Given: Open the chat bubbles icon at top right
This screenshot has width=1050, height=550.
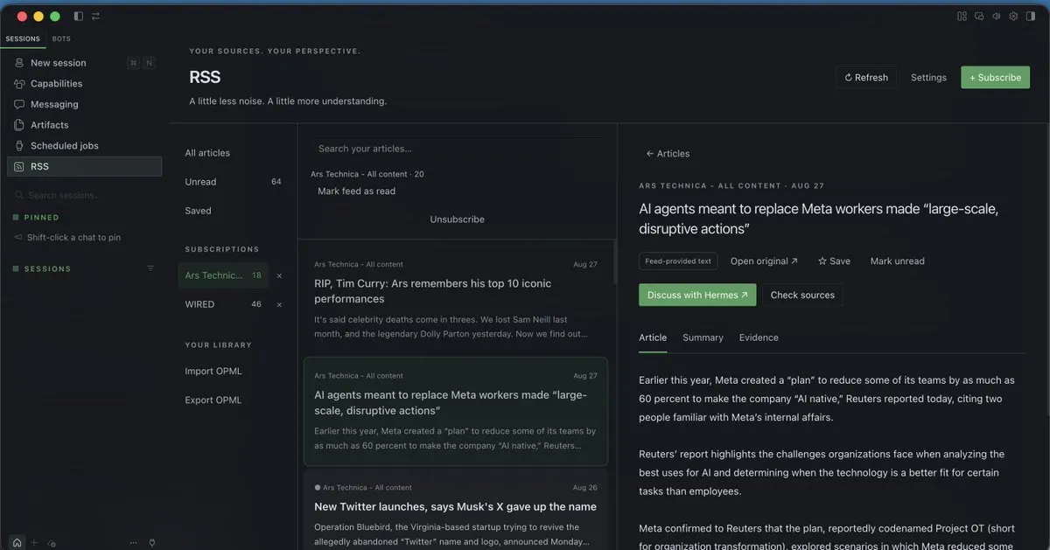Looking at the screenshot, I should tap(979, 17).
